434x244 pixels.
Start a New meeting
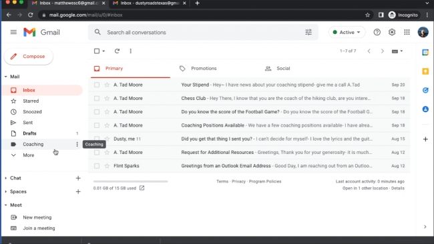[x=37, y=217]
